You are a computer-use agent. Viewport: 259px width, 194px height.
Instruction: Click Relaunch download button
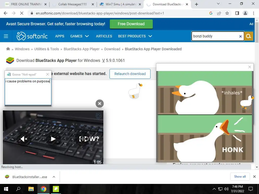click(x=130, y=74)
